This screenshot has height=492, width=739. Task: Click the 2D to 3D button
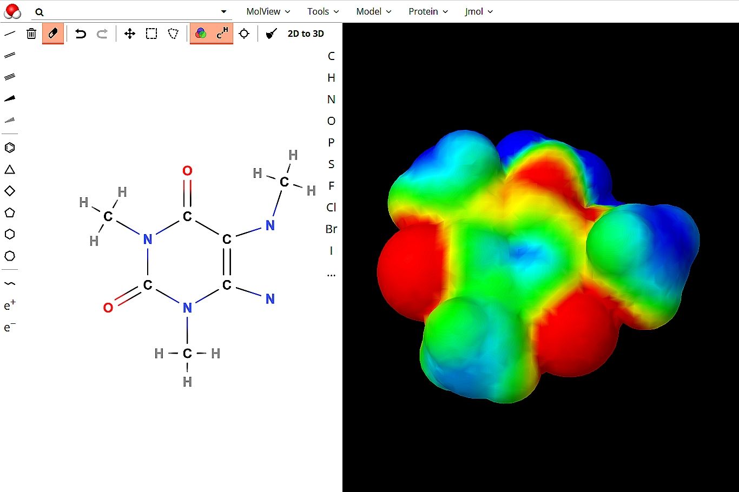(x=306, y=34)
